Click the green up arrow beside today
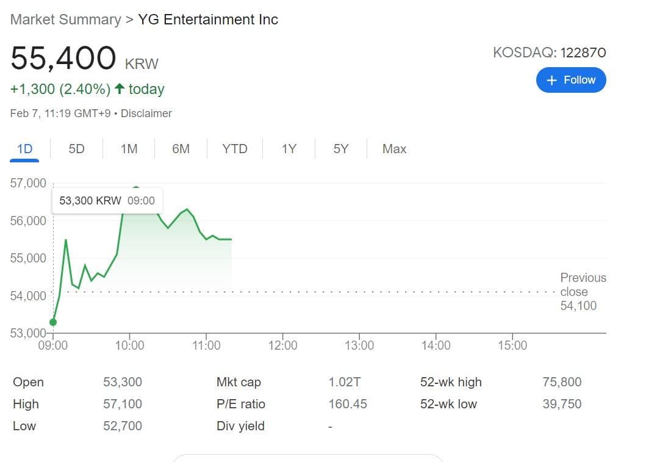646x462 pixels. 120,89
